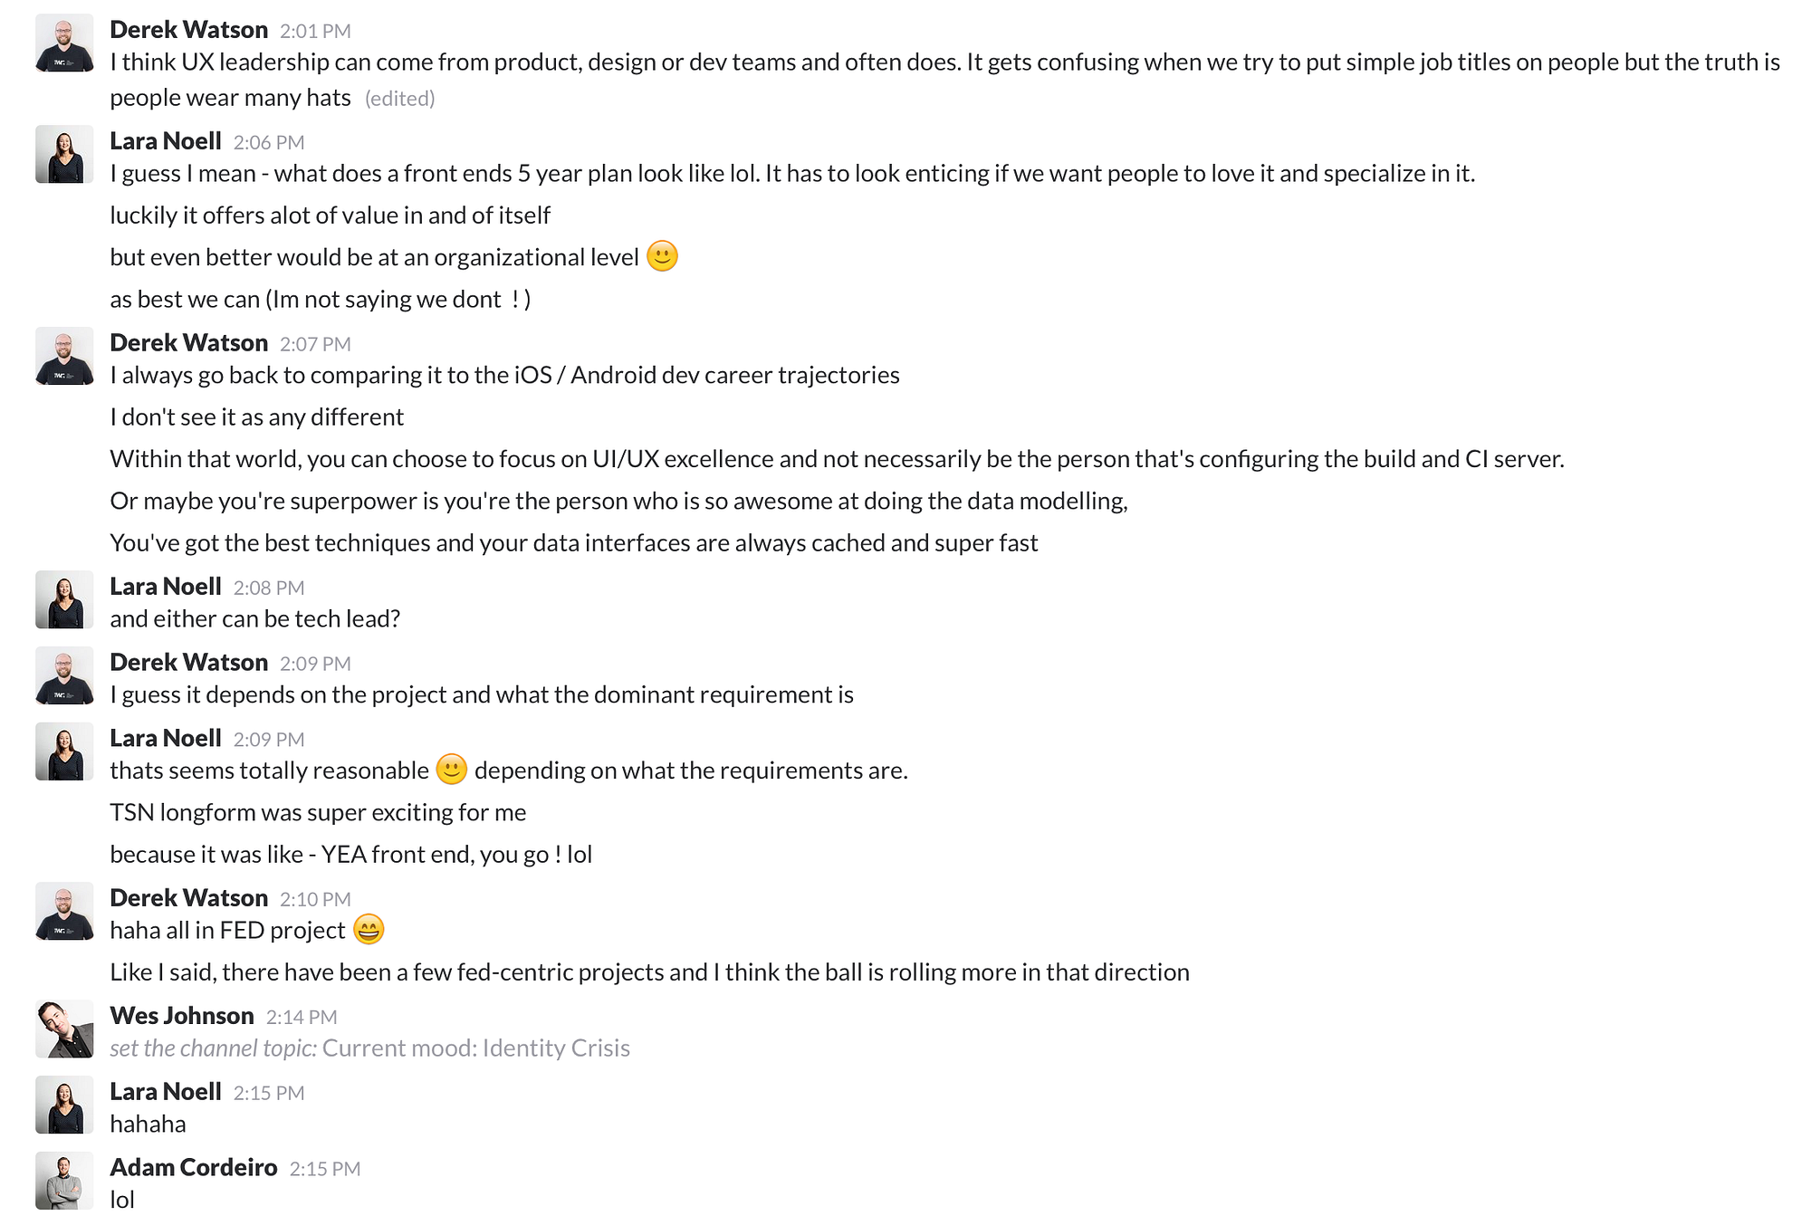The image size is (1811, 1225).
Task: Open Adam Cordeiro's profile avatar
Action: 64,1181
